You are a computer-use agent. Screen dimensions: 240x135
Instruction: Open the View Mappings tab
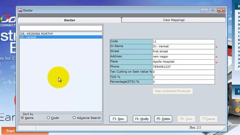pos(174,20)
